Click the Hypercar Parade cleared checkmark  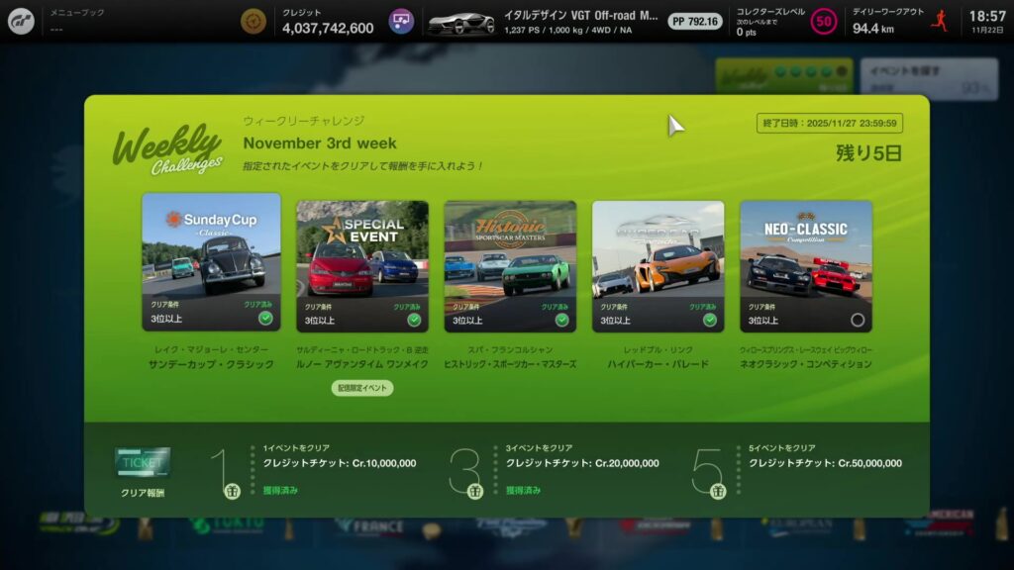click(x=709, y=320)
